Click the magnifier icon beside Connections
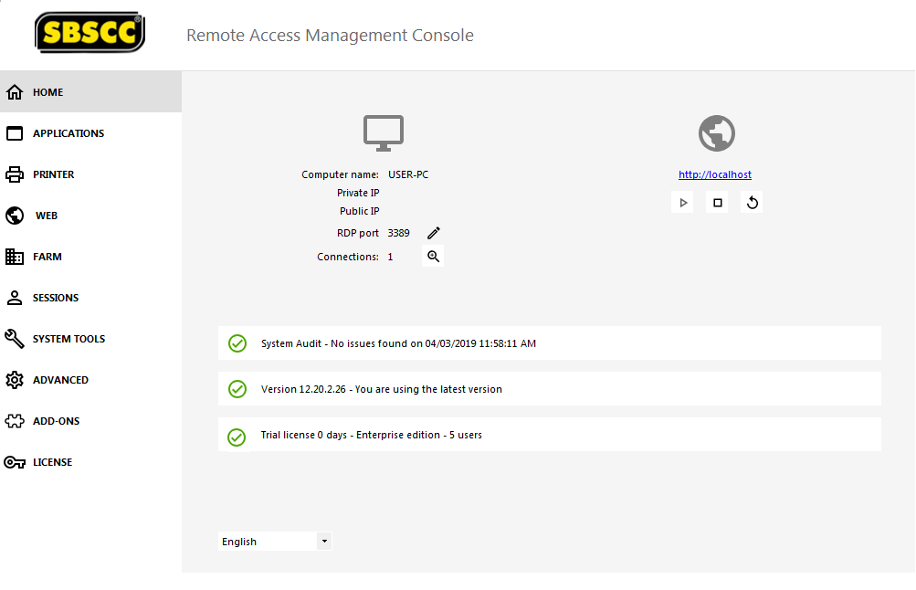 (434, 257)
